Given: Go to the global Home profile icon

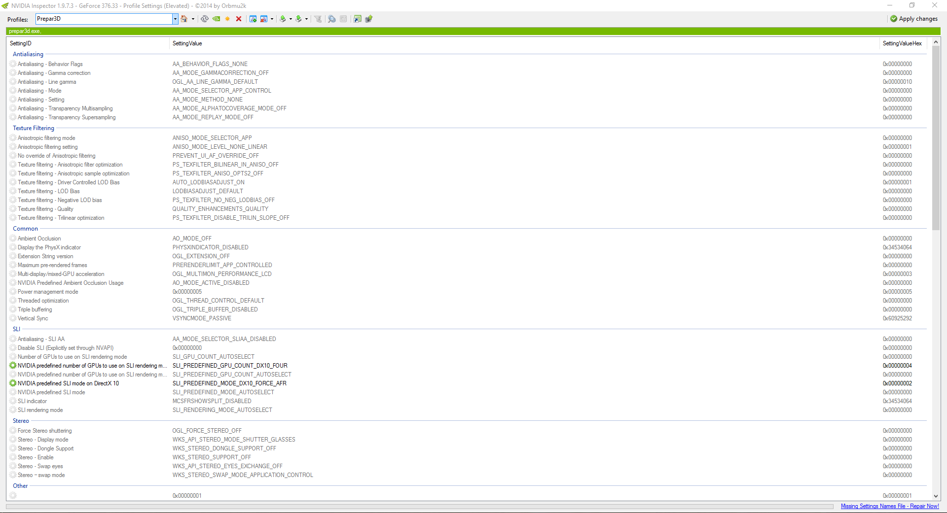Looking at the screenshot, I should click(184, 19).
